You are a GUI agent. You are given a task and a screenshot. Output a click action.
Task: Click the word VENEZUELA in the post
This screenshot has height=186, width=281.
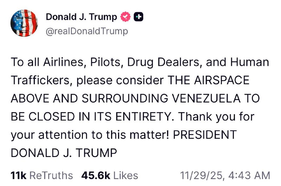click(206, 98)
